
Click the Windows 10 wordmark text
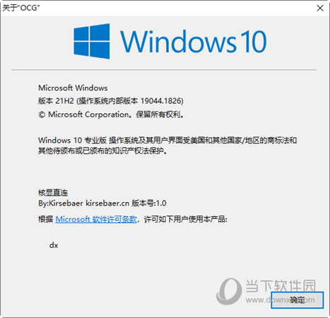[x=194, y=42]
